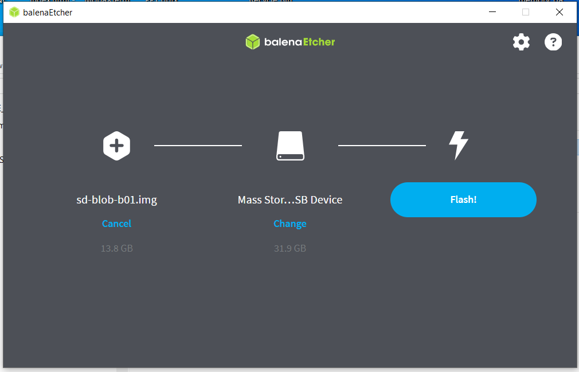Click the drive target icon
Screen dimensions: 579x372
[290, 146]
